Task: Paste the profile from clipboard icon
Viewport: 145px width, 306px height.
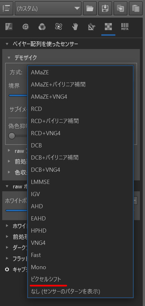Action: click(x=136, y=8)
